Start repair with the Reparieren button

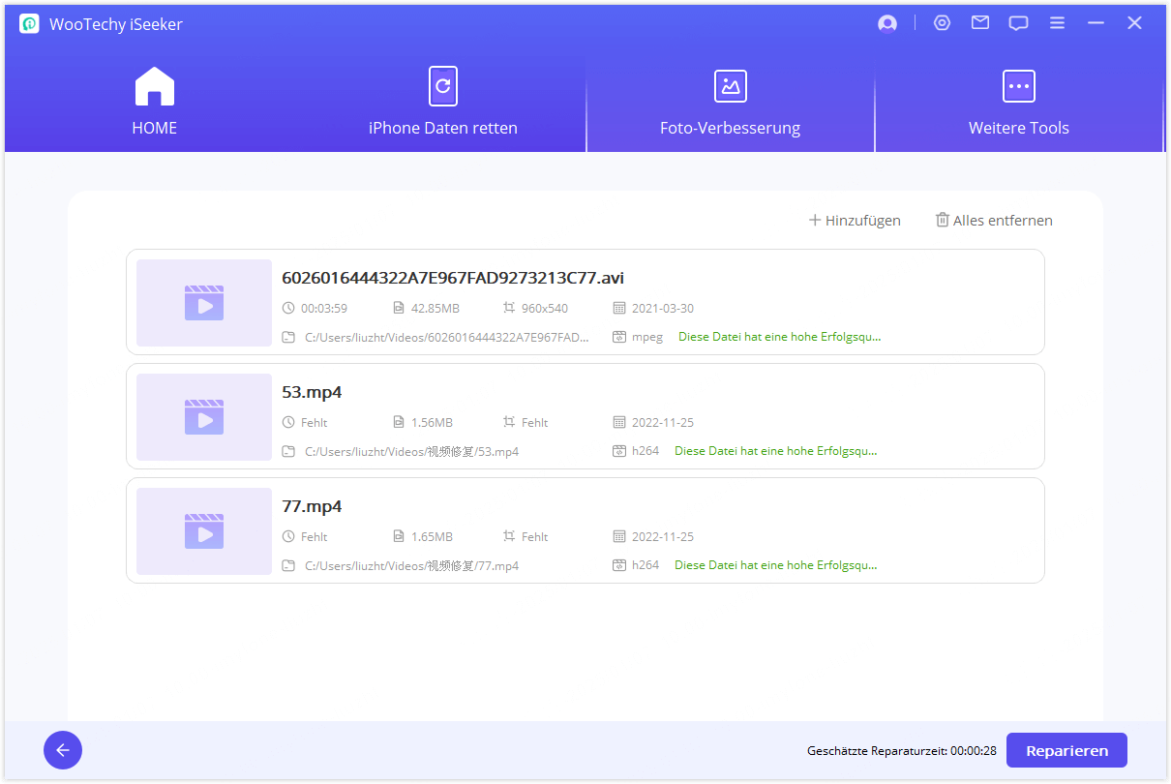click(x=1066, y=750)
